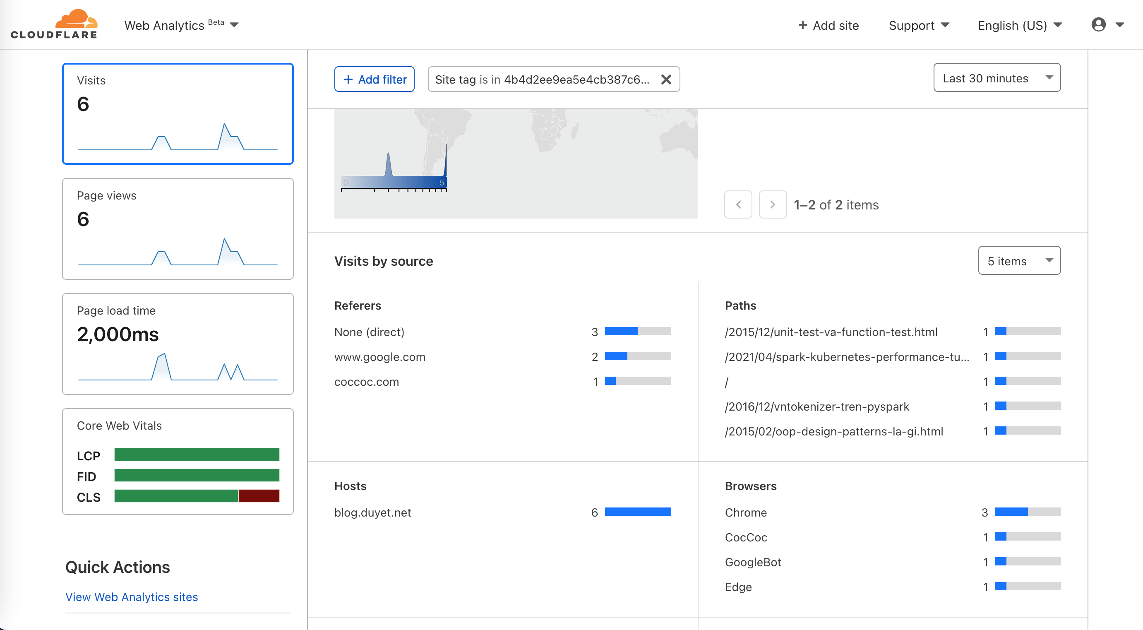
Task: Click the red CLS bar segment
Action: [x=259, y=496]
